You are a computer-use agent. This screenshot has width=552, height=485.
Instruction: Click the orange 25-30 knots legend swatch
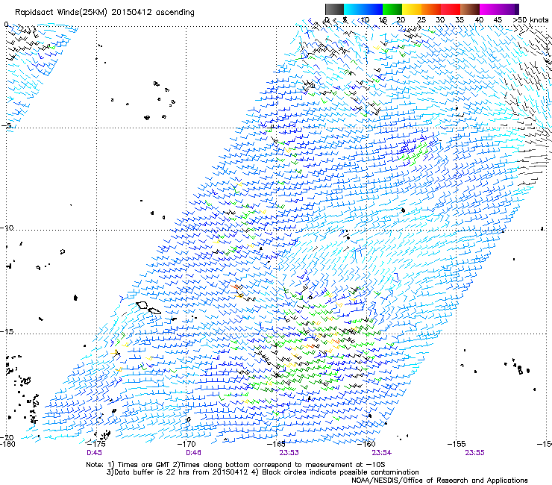pyautogui.click(x=430, y=9)
